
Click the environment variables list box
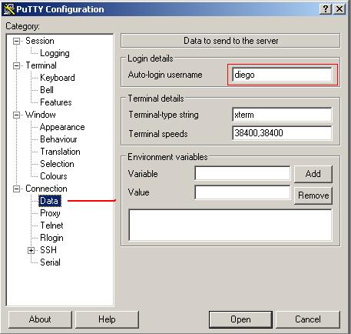pyautogui.click(x=230, y=225)
